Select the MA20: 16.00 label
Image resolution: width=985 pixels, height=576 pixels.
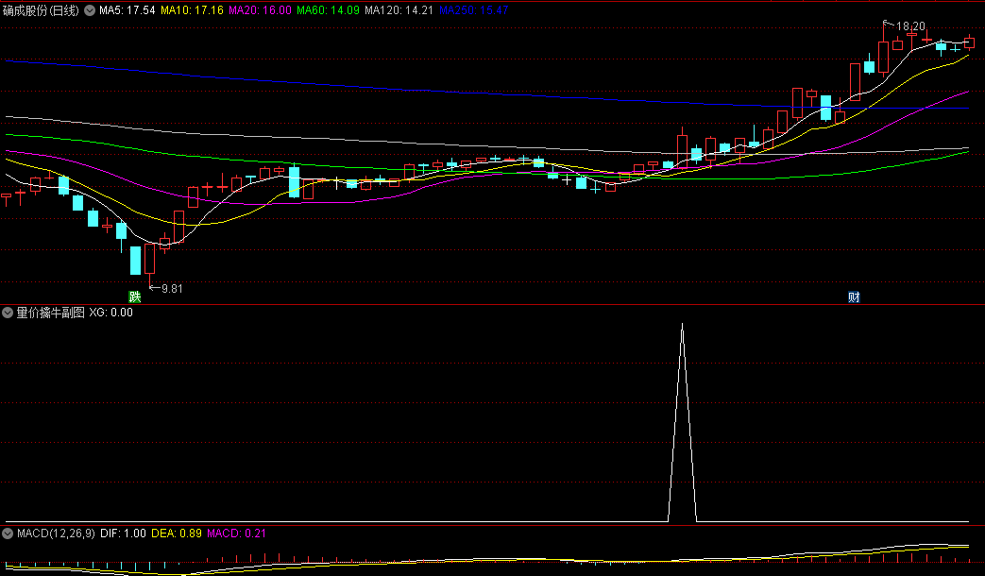(260, 10)
